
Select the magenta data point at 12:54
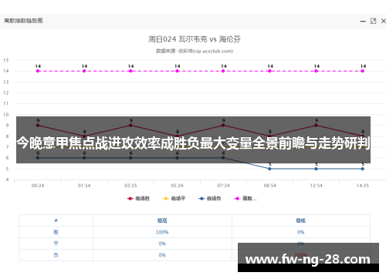(316, 71)
